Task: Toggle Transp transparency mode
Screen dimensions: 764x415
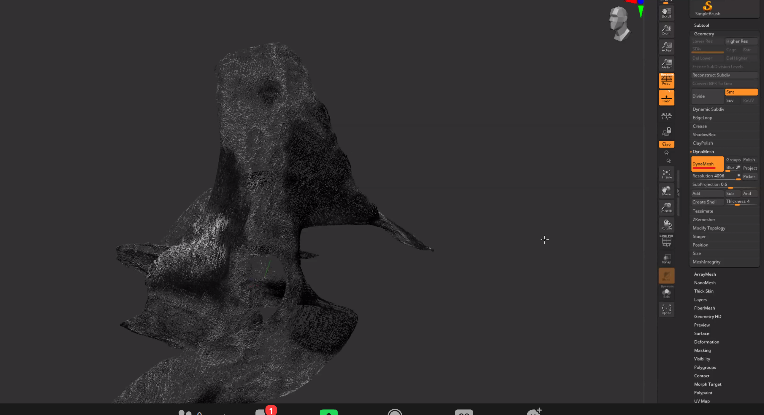Action: (666, 258)
